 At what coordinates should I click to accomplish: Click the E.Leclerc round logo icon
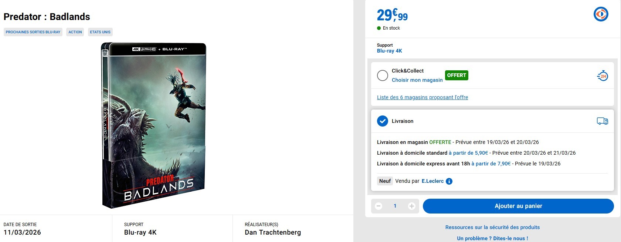tap(601, 14)
